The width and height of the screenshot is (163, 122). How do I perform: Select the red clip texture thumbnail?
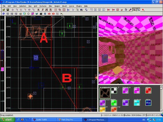(x=148, y=91)
